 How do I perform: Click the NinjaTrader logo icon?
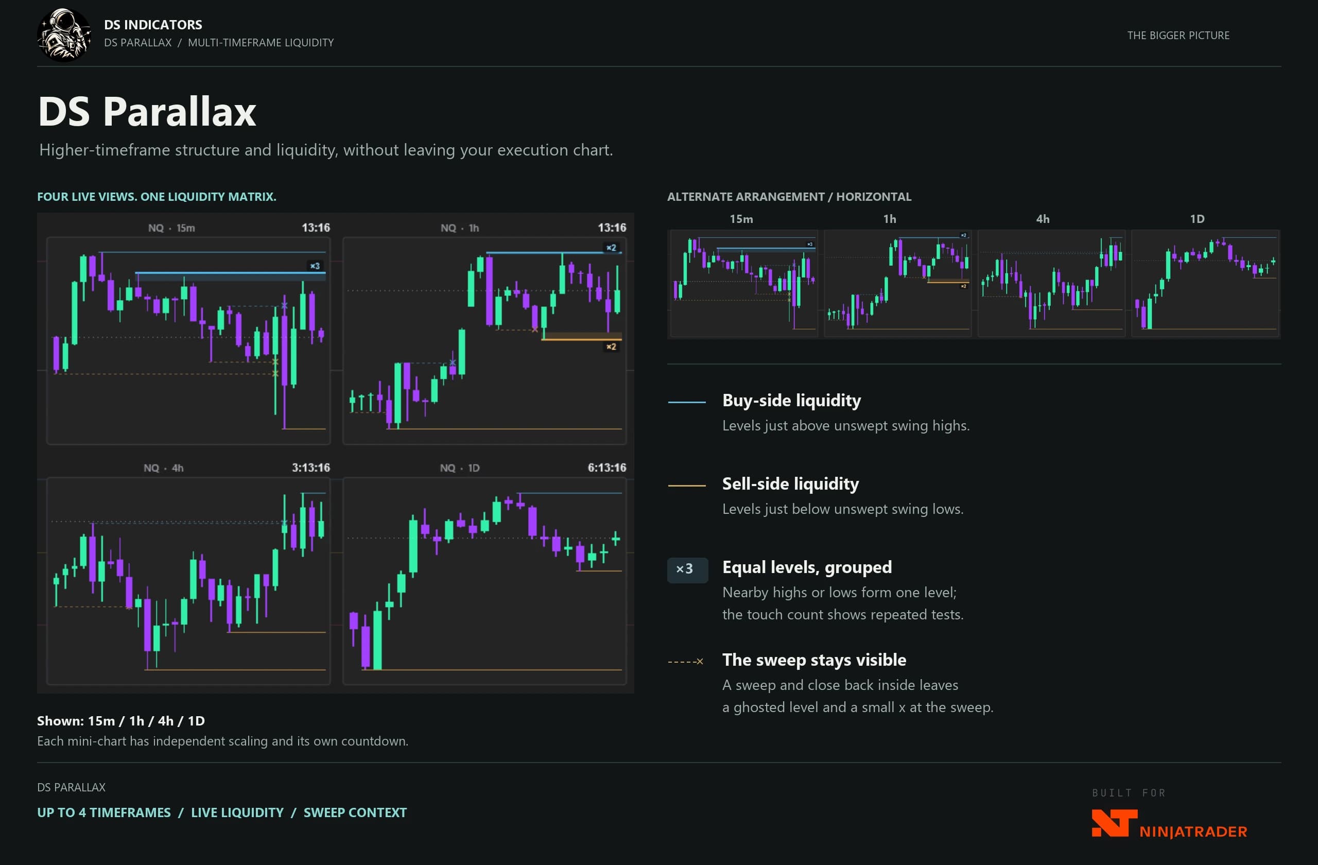tap(1114, 823)
